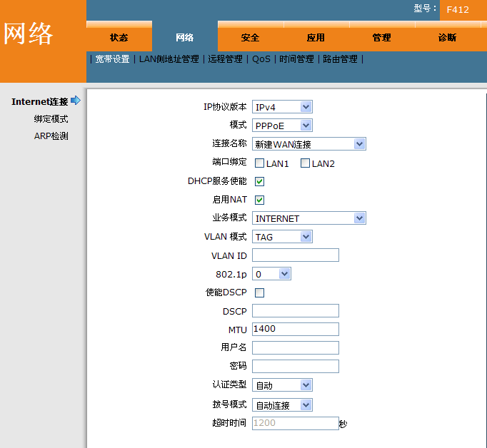This screenshot has width=487, height=448.
Task: Focus the DSCP input field
Action: [296, 310]
